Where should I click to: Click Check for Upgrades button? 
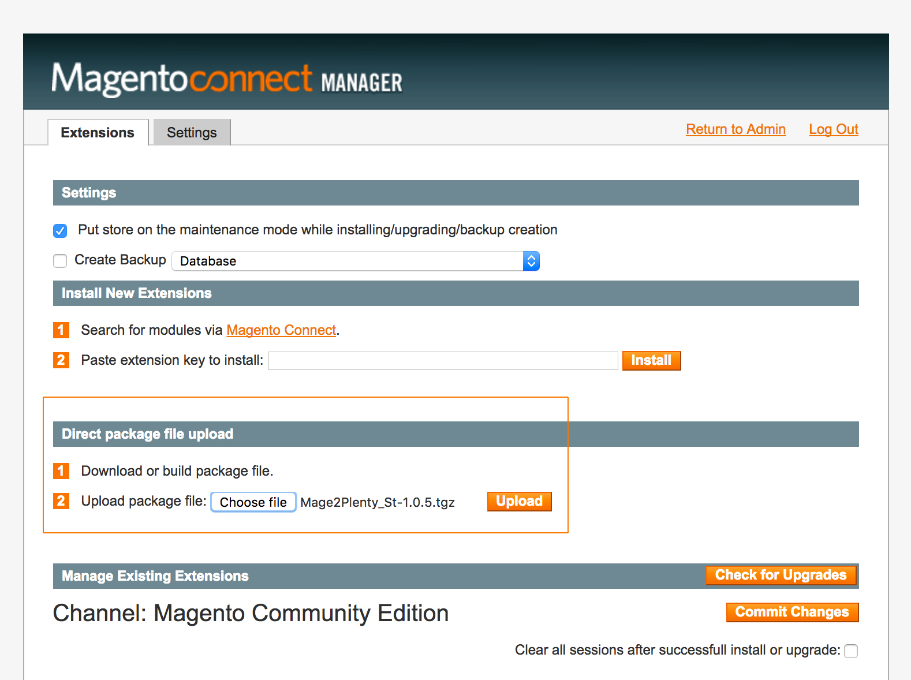pyautogui.click(x=781, y=575)
